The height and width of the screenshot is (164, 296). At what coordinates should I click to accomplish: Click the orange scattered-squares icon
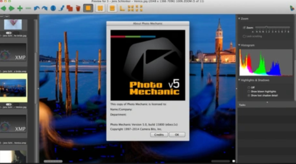139,8
